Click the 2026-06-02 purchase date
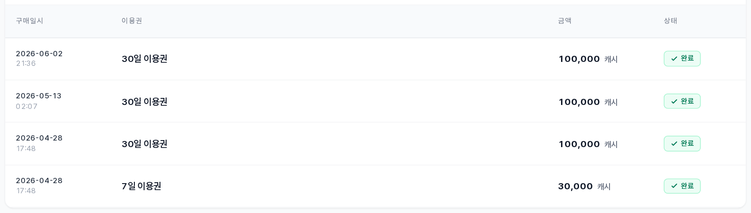 pos(39,54)
